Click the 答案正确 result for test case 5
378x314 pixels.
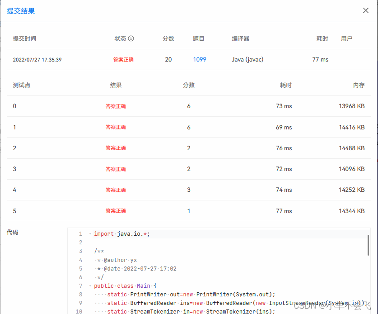point(116,211)
